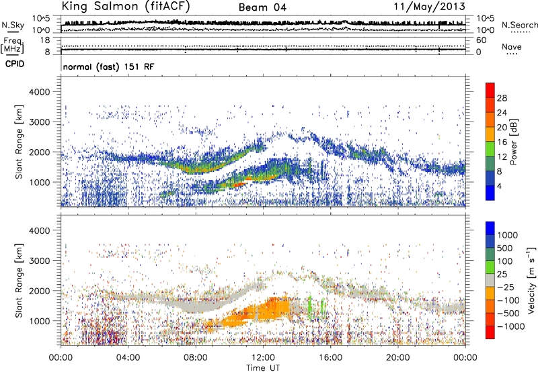Click the Velocity scale value '1000'
Viewport: 538px width, 372px height.
508,235
